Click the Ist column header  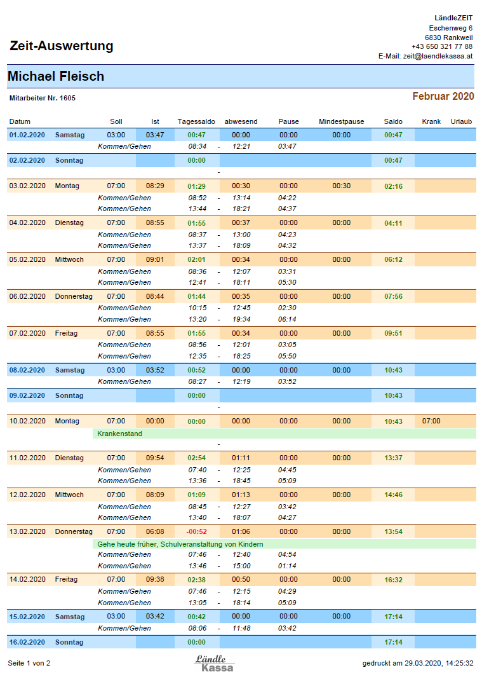[155, 121]
